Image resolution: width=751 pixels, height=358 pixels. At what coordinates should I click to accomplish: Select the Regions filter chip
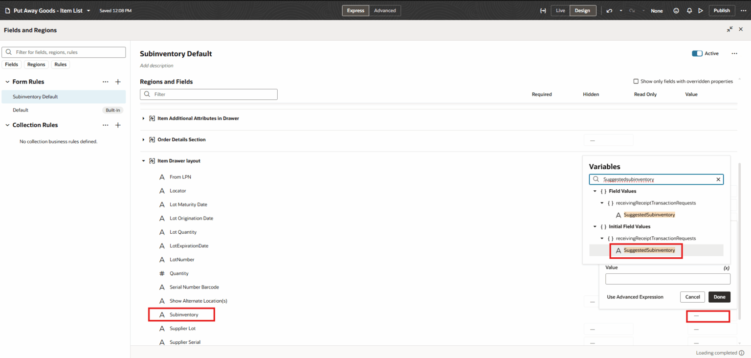coord(36,64)
